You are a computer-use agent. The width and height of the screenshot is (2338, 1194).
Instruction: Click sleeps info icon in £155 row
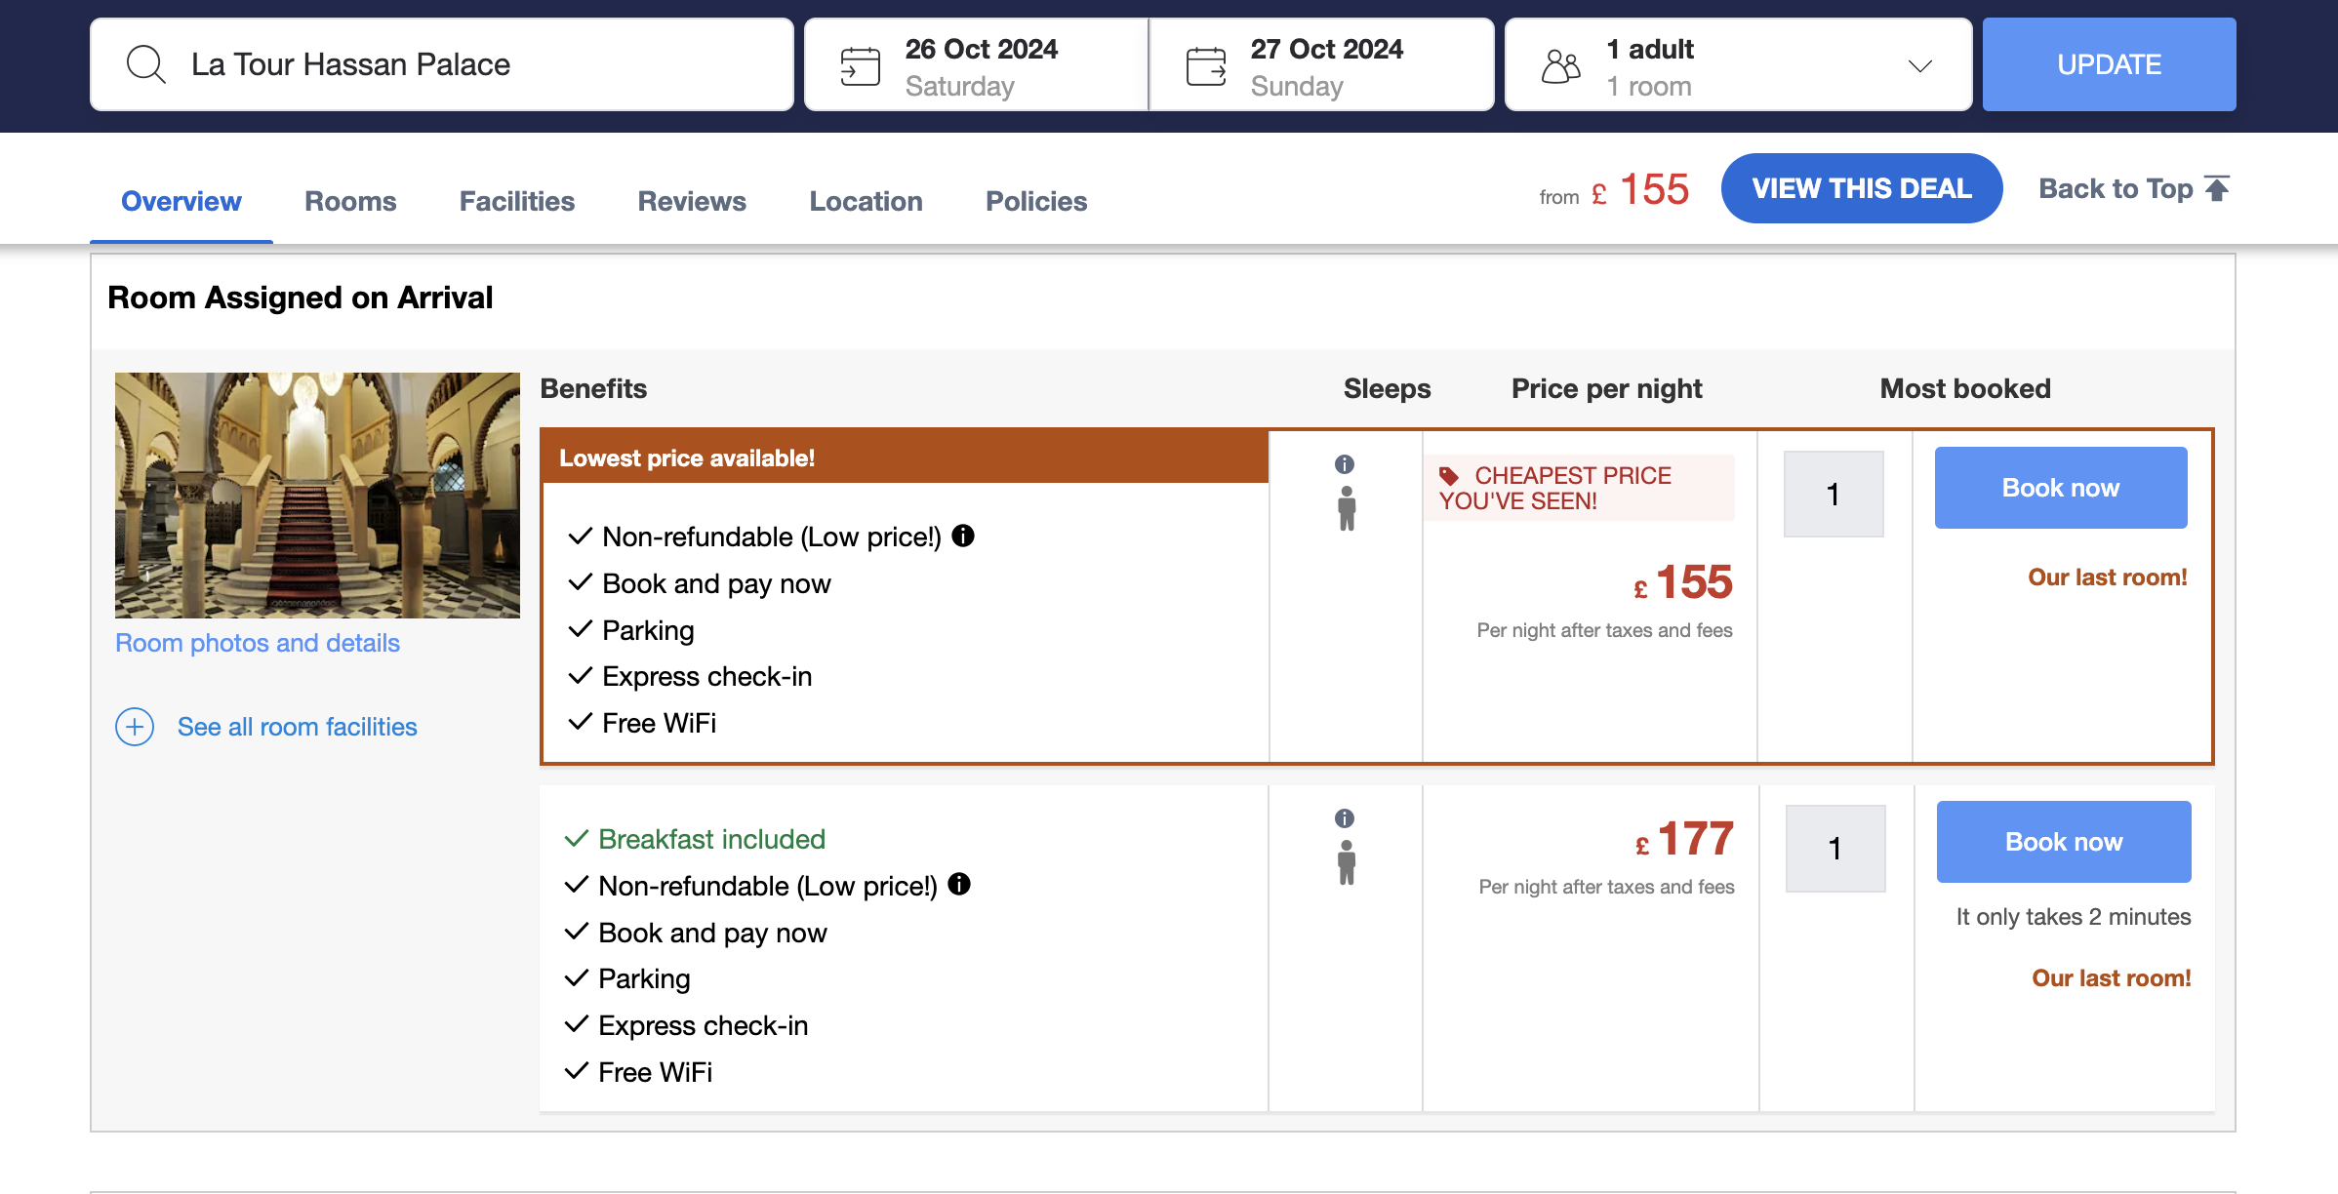pos(1345,464)
